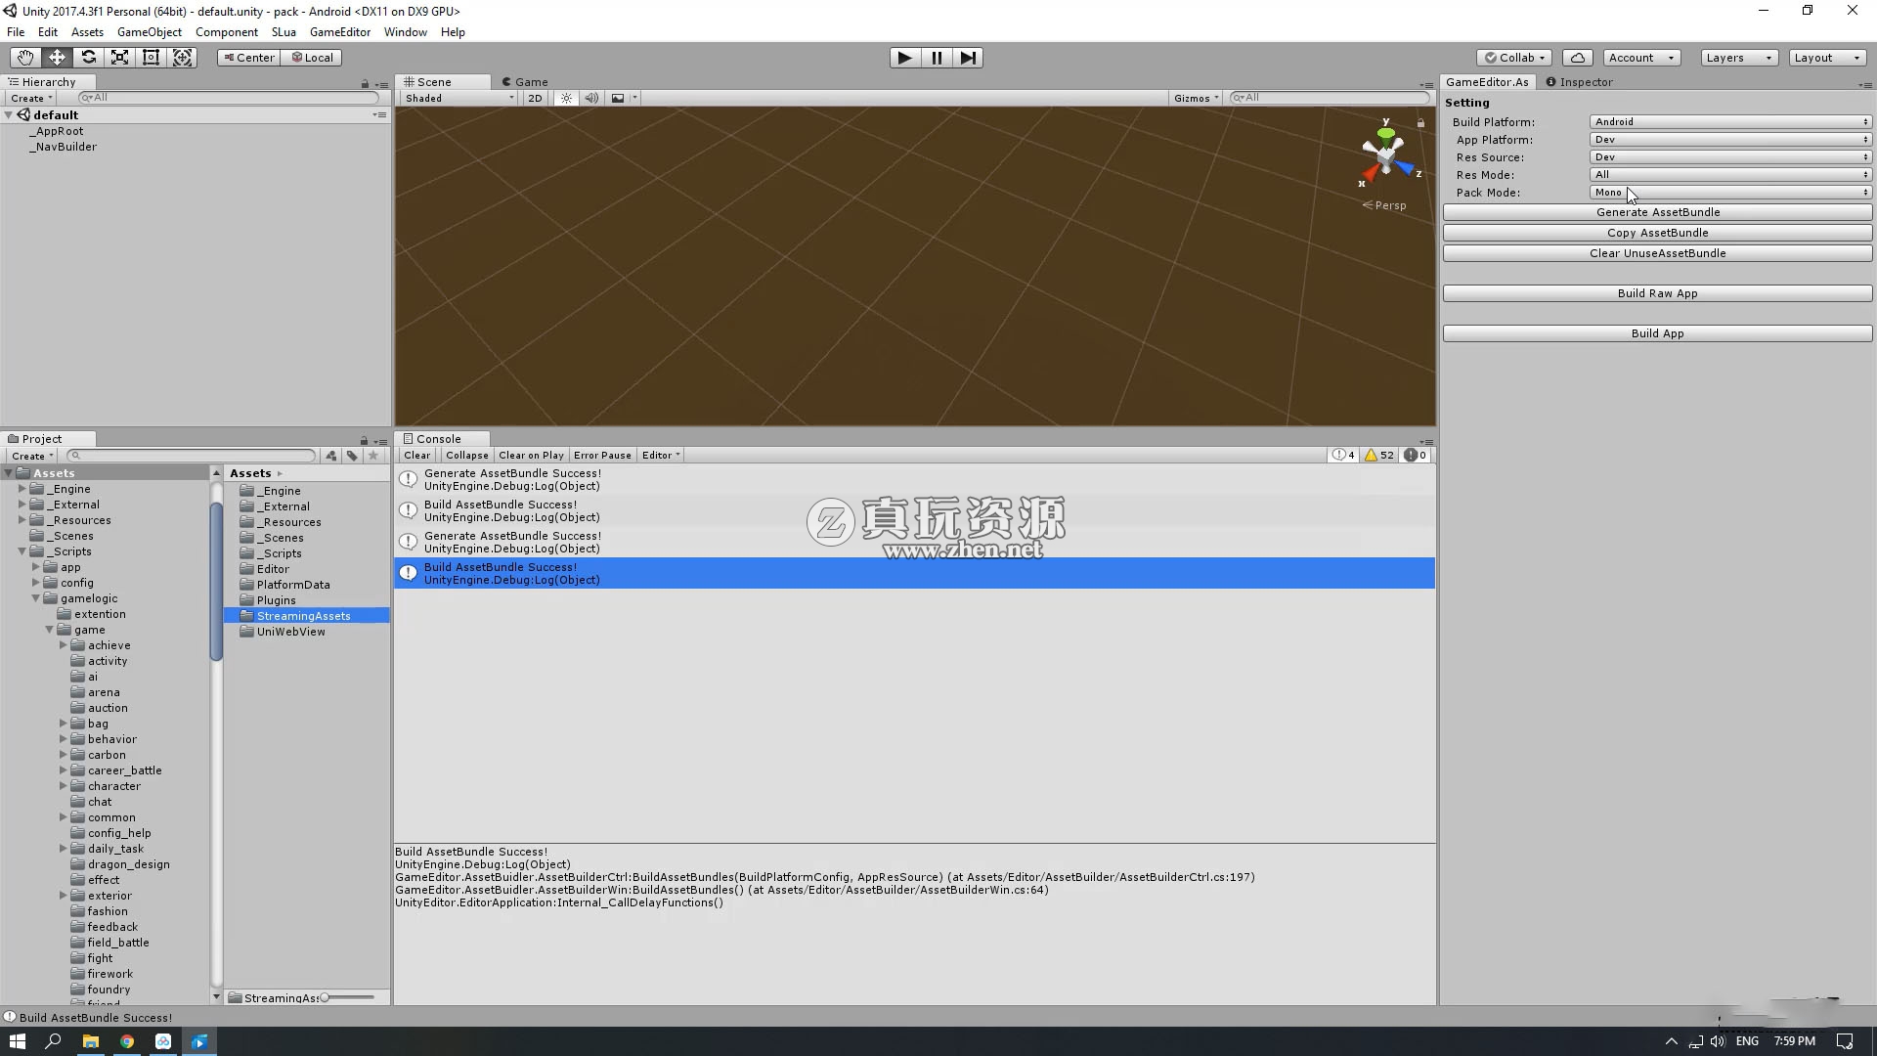
Task: Open the Collab dropdown
Action: 1514,58
